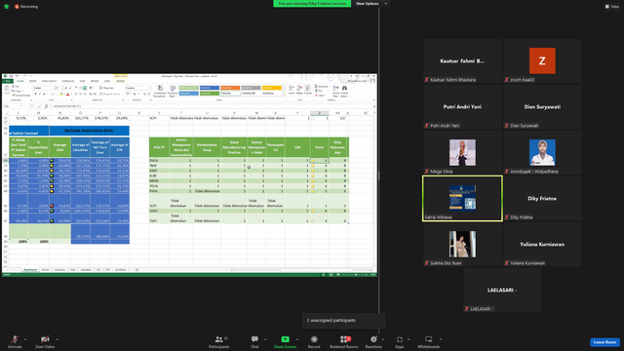Click the Record button

(x=314, y=341)
